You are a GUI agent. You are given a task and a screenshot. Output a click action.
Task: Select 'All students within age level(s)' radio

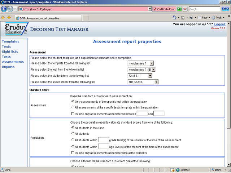click(73, 147)
